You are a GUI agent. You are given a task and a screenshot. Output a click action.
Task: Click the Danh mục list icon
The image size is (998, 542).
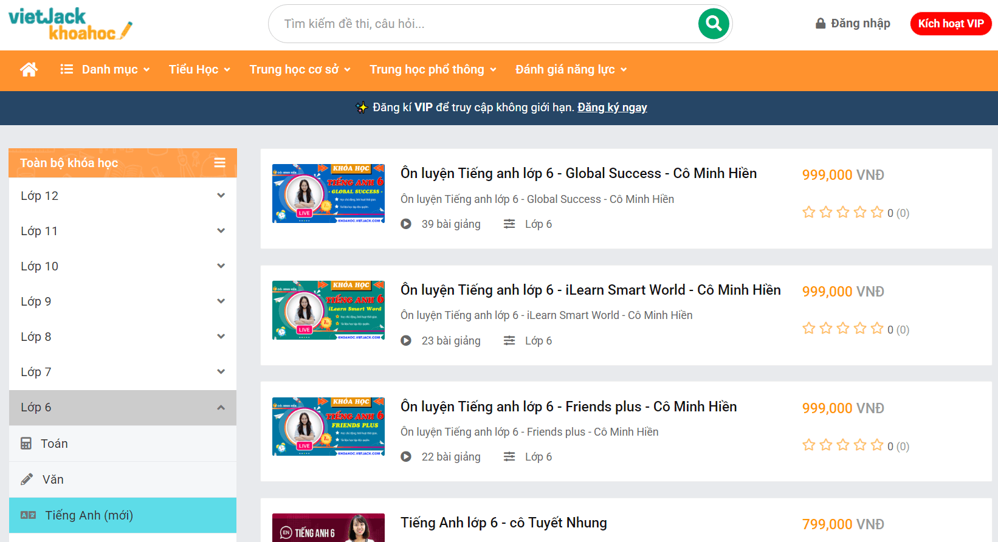(x=67, y=69)
